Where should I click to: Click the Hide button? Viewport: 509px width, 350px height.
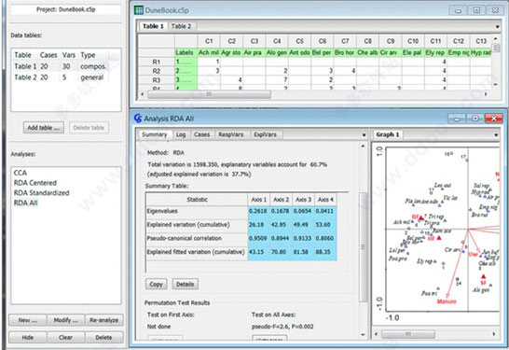[28, 337]
